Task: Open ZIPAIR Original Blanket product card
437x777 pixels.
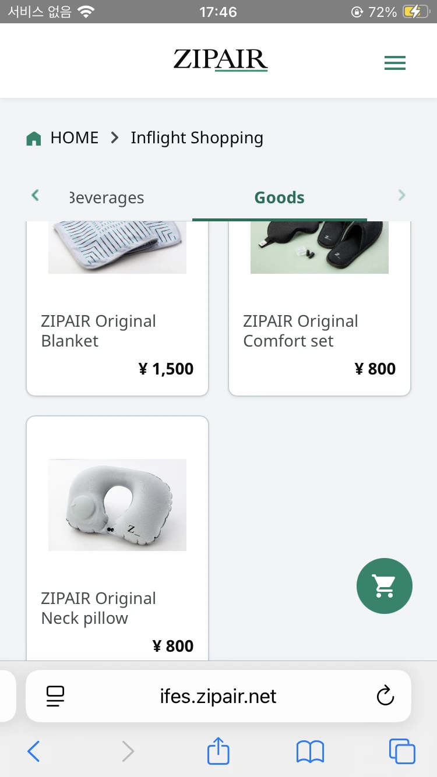Action: [117, 309]
